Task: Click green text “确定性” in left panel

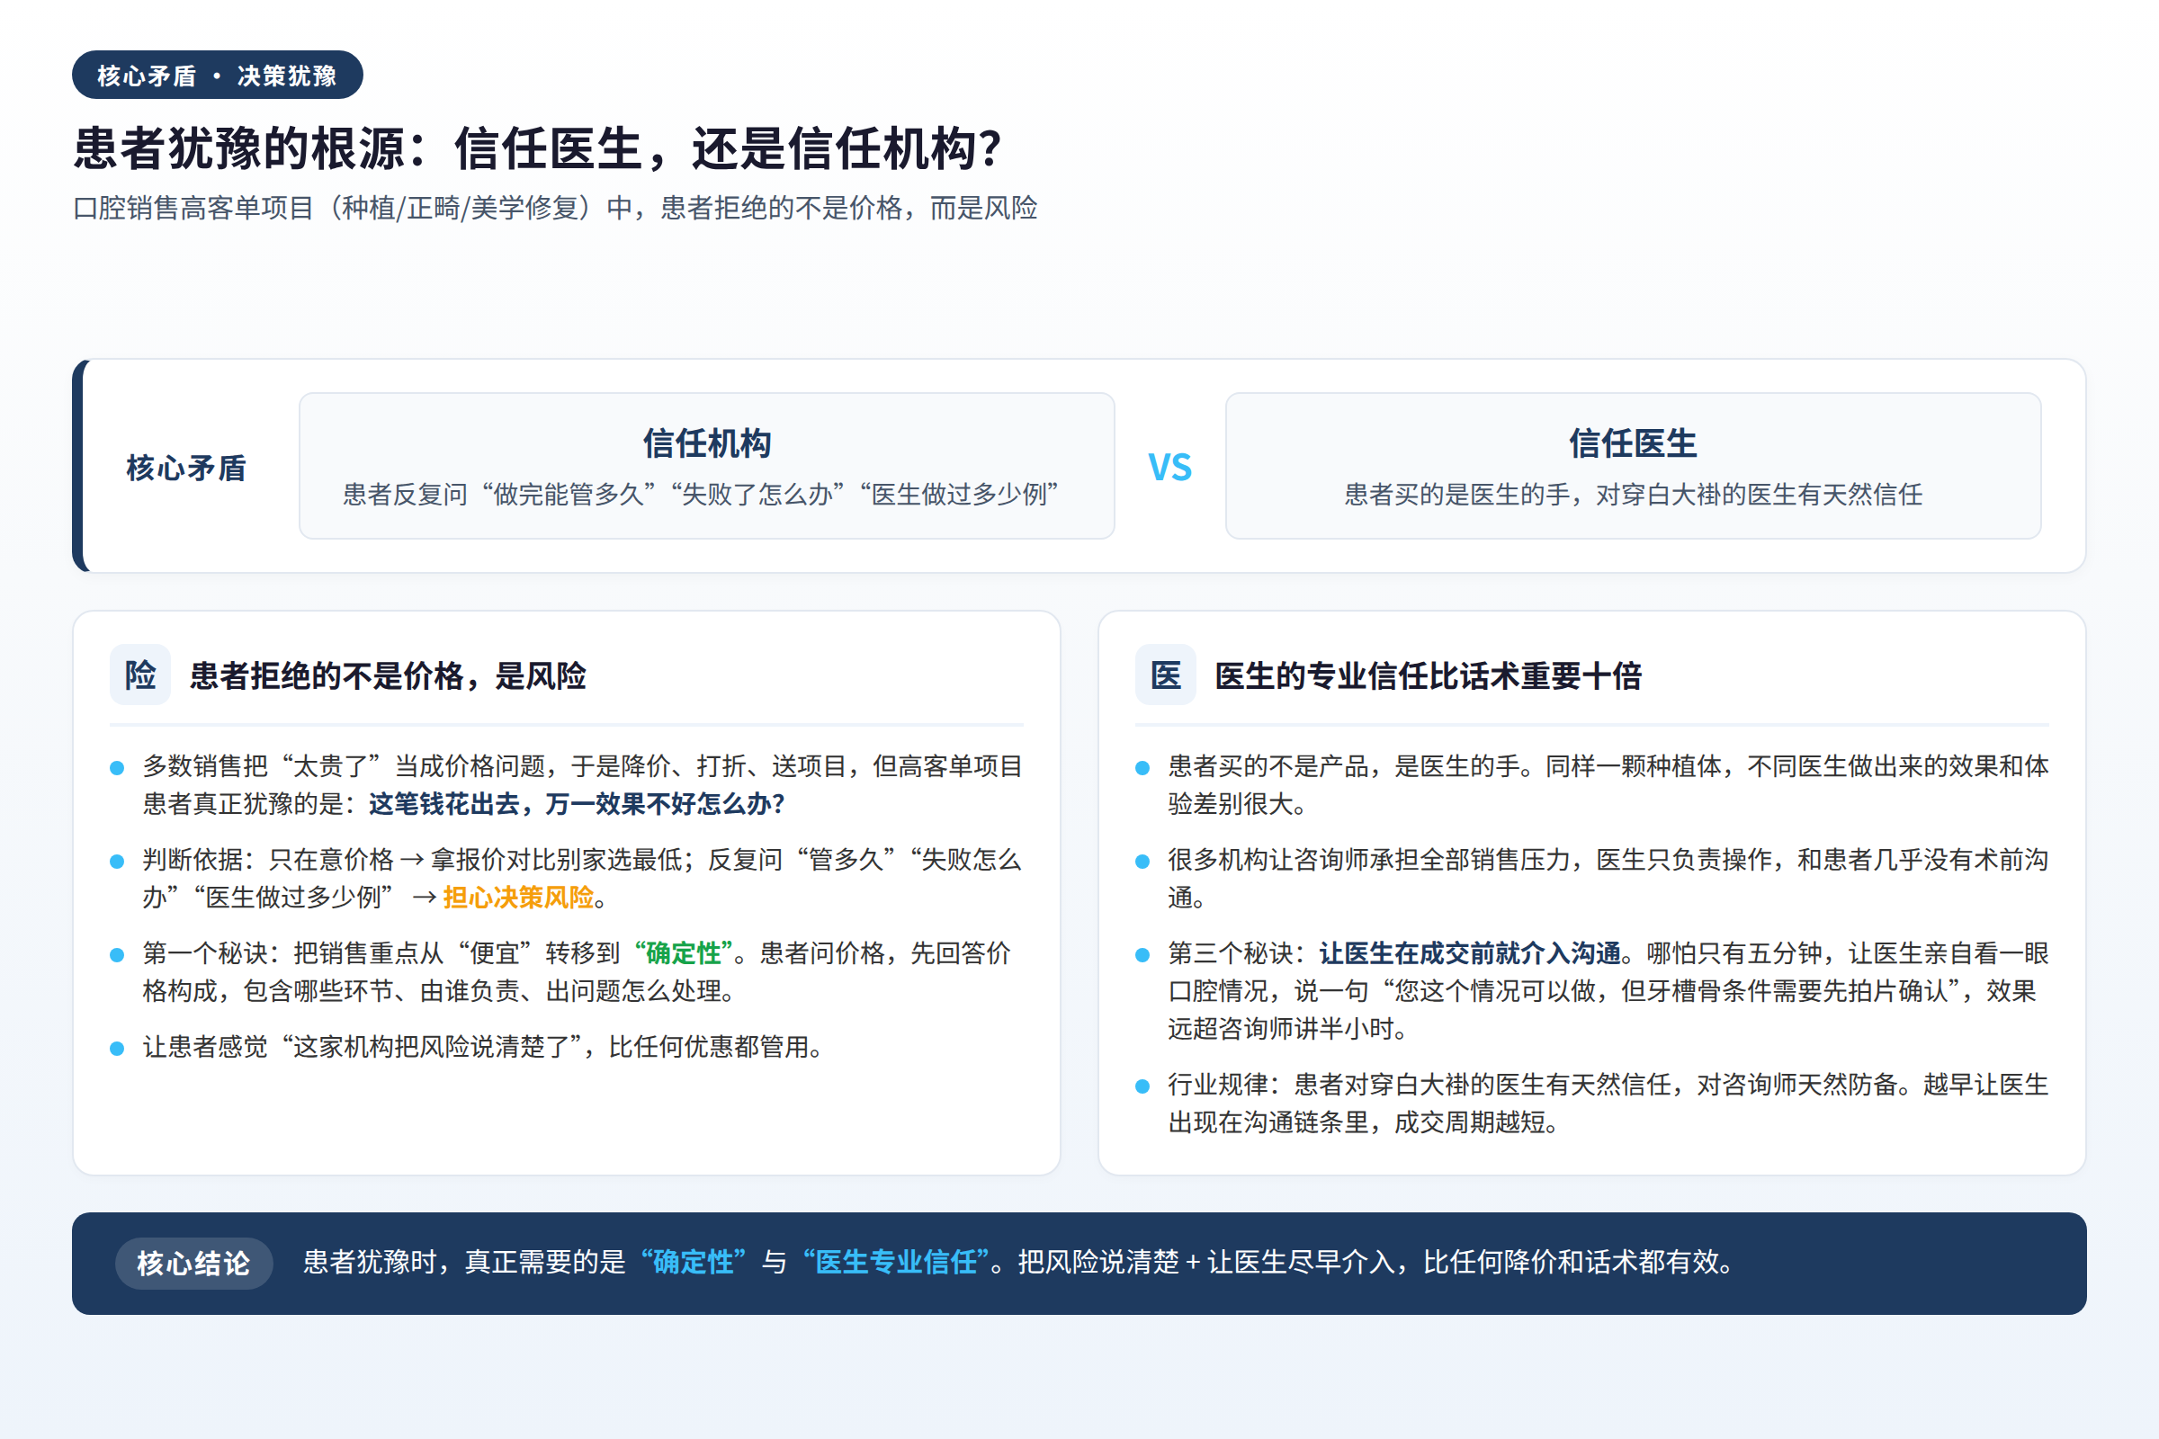Action: tap(683, 953)
